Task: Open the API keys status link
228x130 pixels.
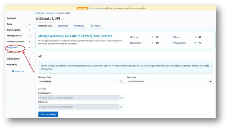Action: (176, 43)
